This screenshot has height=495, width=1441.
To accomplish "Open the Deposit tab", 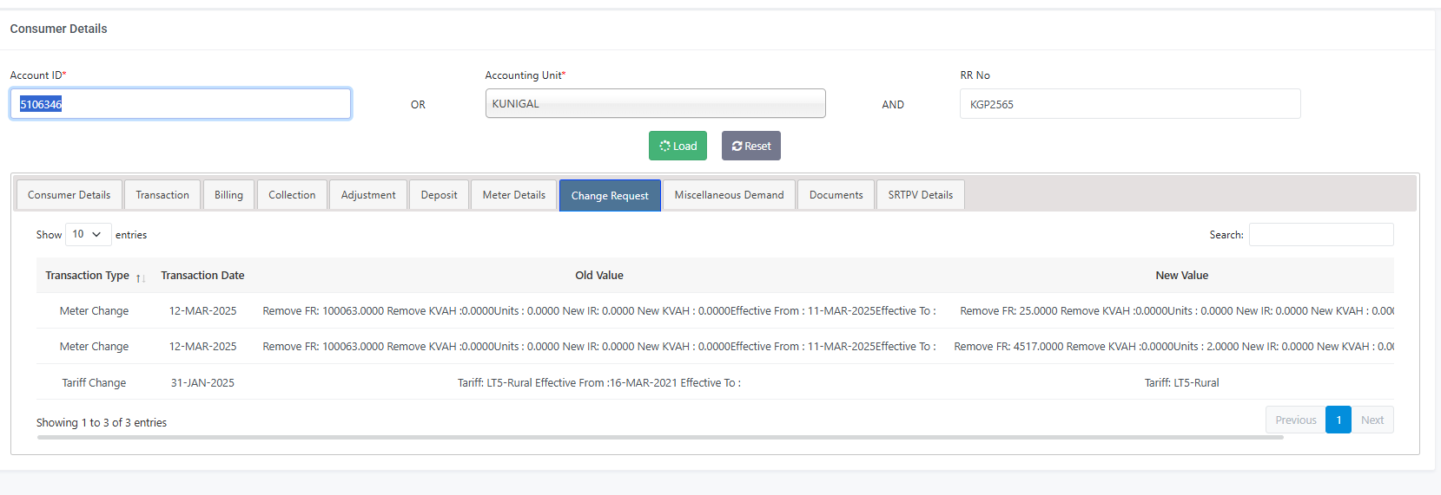I will click(x=439, y=195).
